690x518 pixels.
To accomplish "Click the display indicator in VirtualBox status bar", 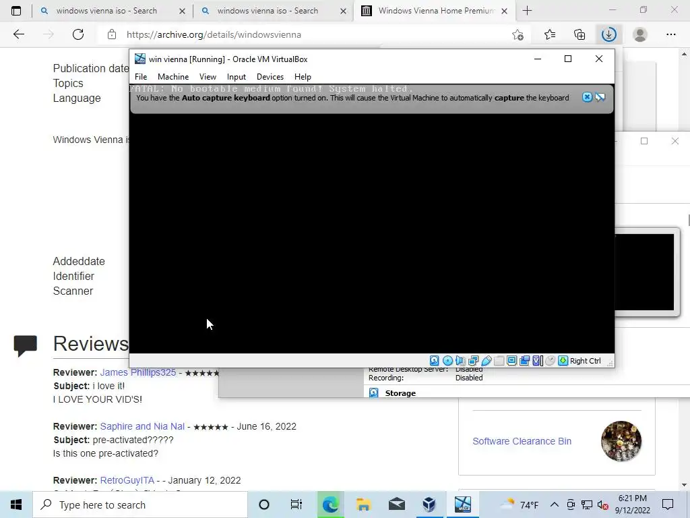I will point(512,361).
